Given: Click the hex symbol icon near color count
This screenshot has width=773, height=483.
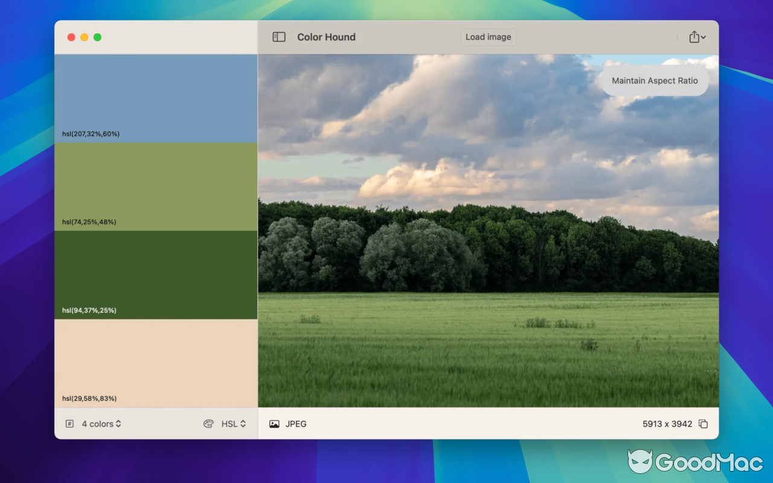Looking at the screenshot, I should click(69, 423).
